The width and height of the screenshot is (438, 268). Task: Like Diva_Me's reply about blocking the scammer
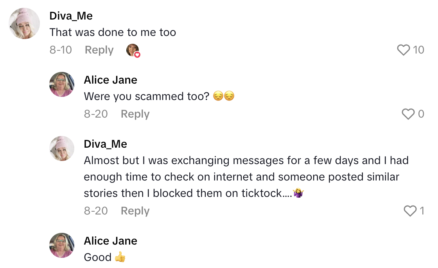(409, 211)
